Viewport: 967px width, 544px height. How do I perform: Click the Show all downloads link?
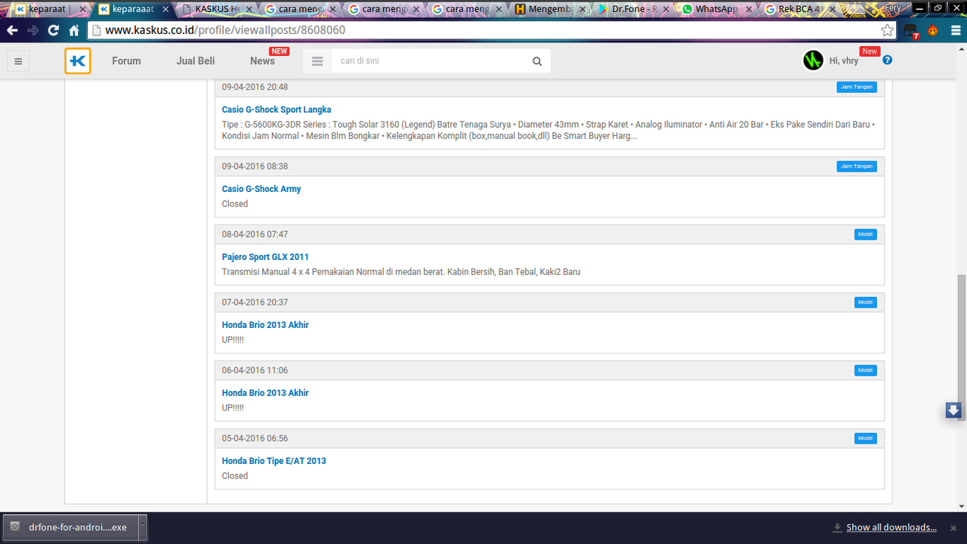(x=891, y=527)
